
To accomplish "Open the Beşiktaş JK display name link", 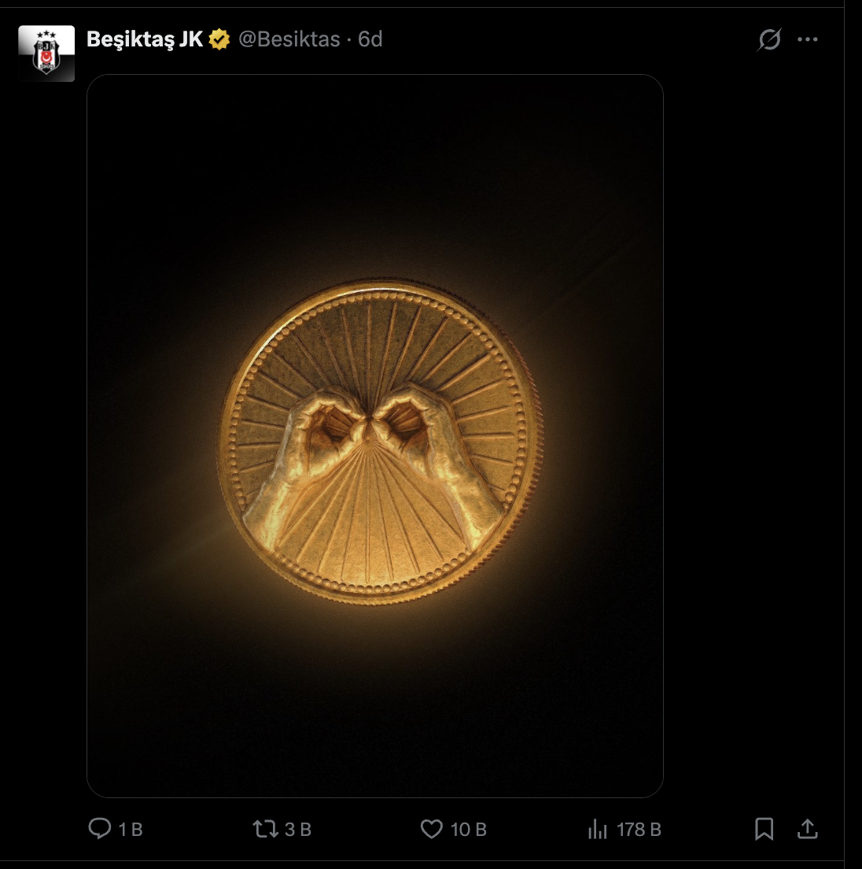I will click(145, 39).
